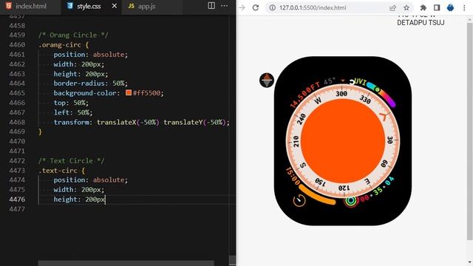Click the activity rings icon on watch
Image resolution: width=473 pixels, height=266 pixels.
[x=350, y=201]
